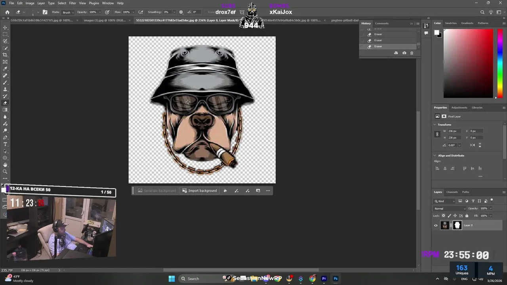The width and height of the screenshot is (507, 285).
Task: Create new snapshot in History panel
Action: pos(404,53)
